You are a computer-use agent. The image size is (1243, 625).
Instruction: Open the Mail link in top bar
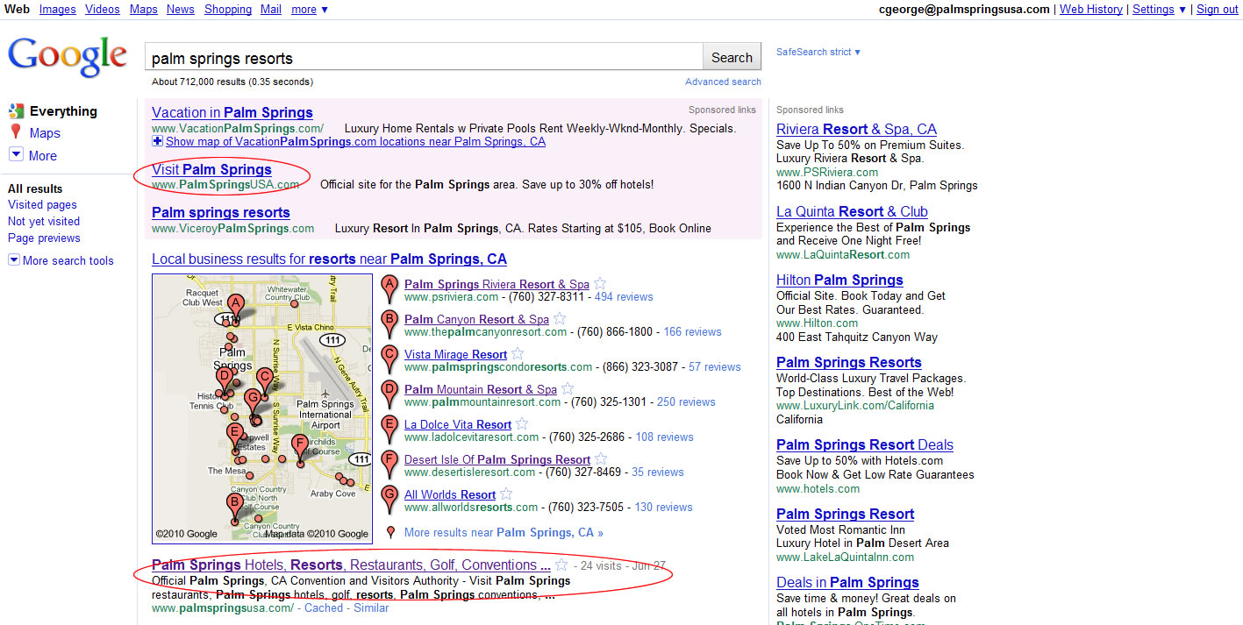click(x=271, y=9)
